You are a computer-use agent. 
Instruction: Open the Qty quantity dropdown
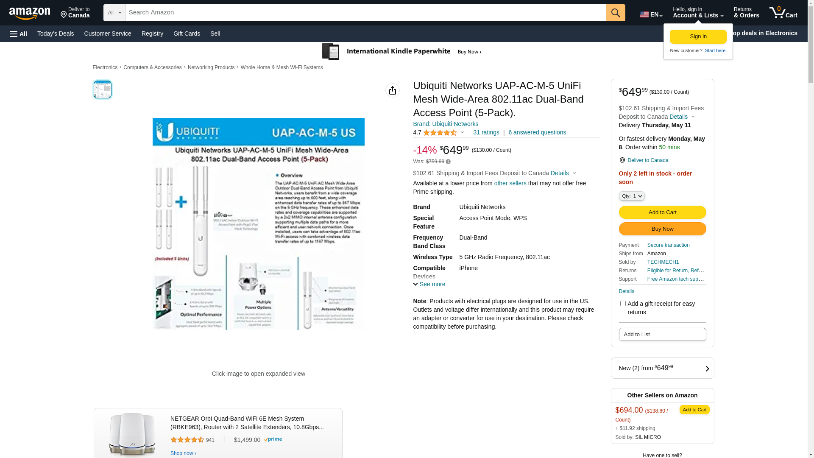(631, 196)
